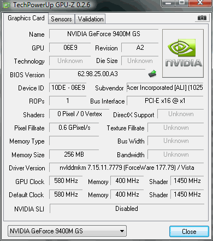Click the GPU Clock field 580 MHz
The image size is (213, 241).
66,181
